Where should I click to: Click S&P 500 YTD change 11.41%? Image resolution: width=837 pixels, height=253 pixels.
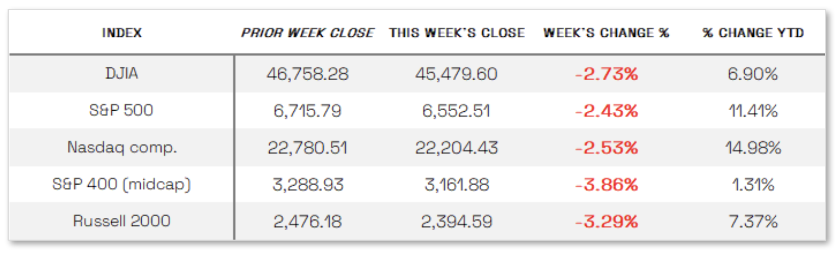(x=753, y=111)
